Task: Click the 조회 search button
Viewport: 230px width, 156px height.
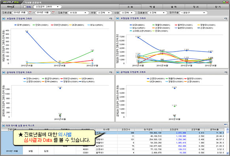Action: (x=130, y=7)
